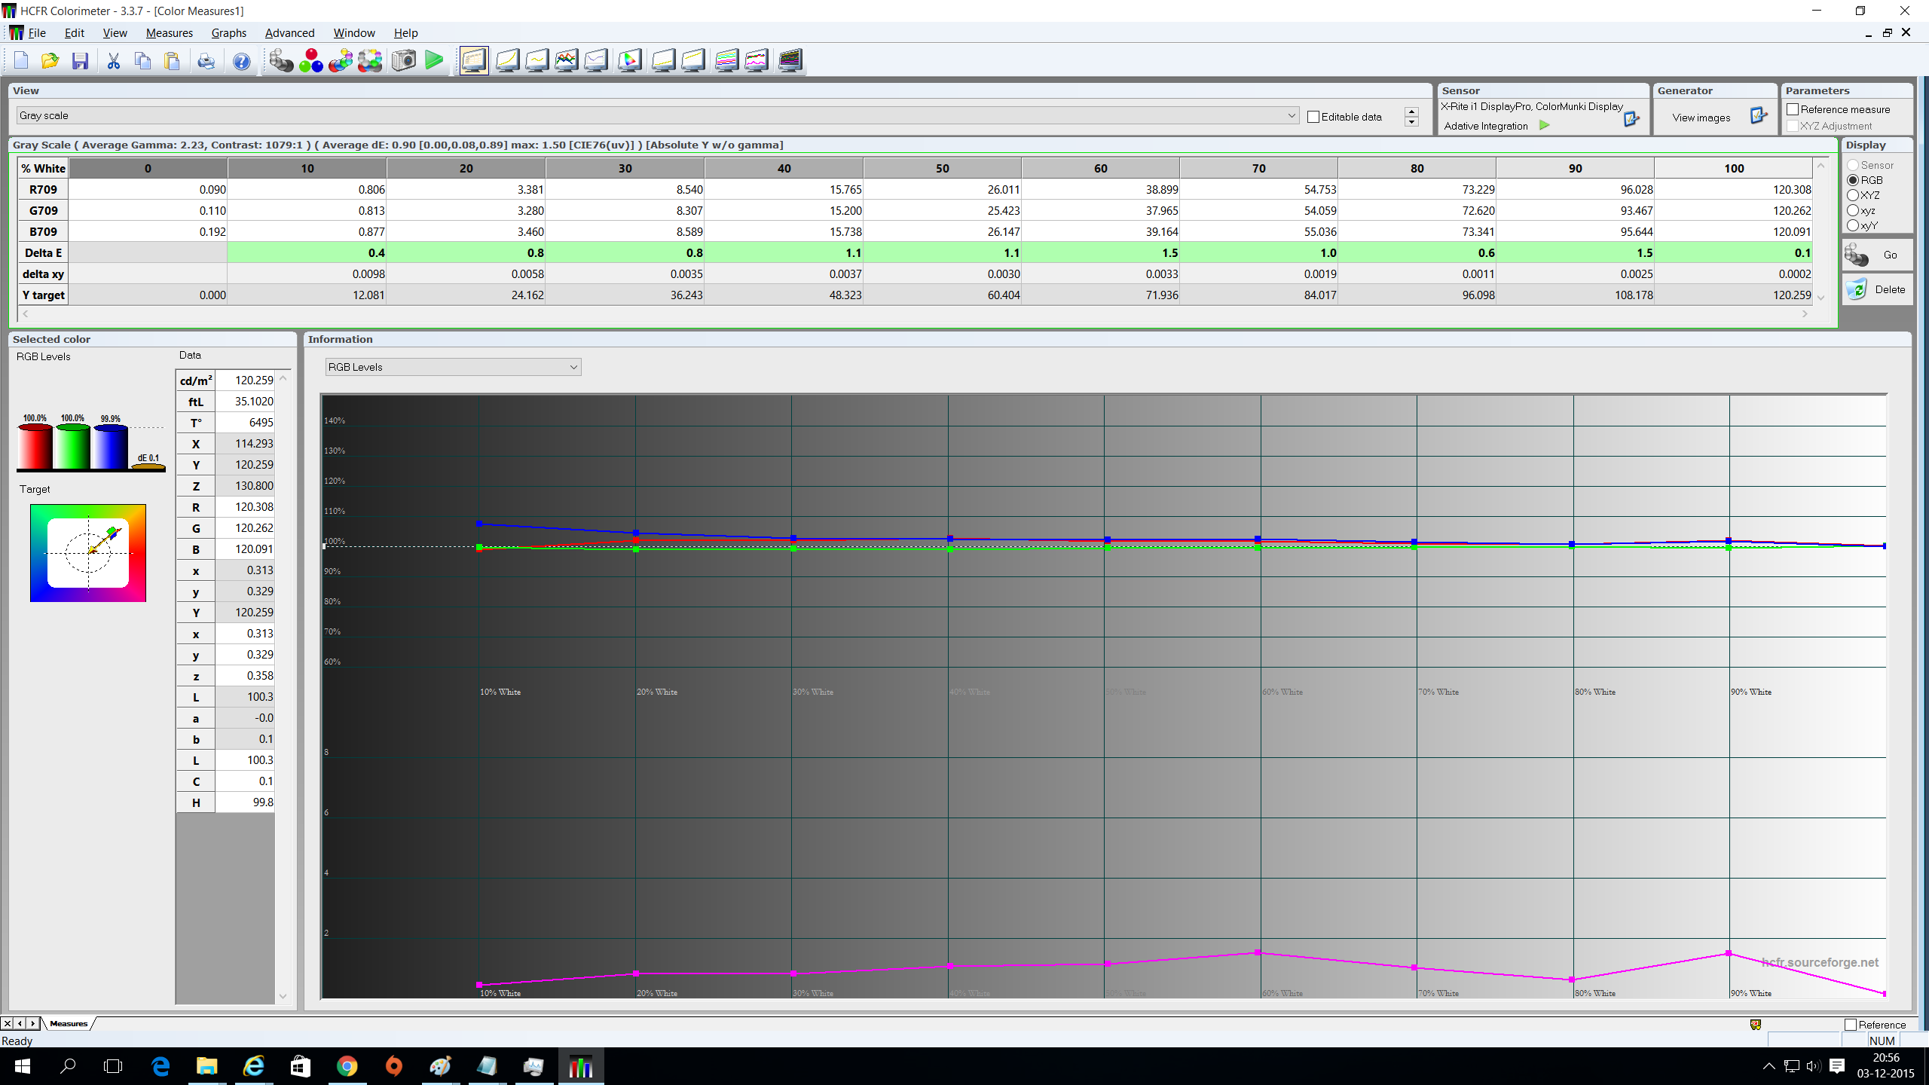Click the scissors cut icon
Image resolution: width=1929 pixels, height=1085 pixels.
[x=114, y=61]
